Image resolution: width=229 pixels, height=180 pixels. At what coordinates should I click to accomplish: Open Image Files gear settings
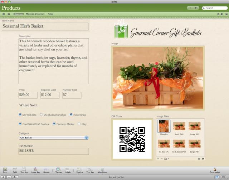coord(203,159)
